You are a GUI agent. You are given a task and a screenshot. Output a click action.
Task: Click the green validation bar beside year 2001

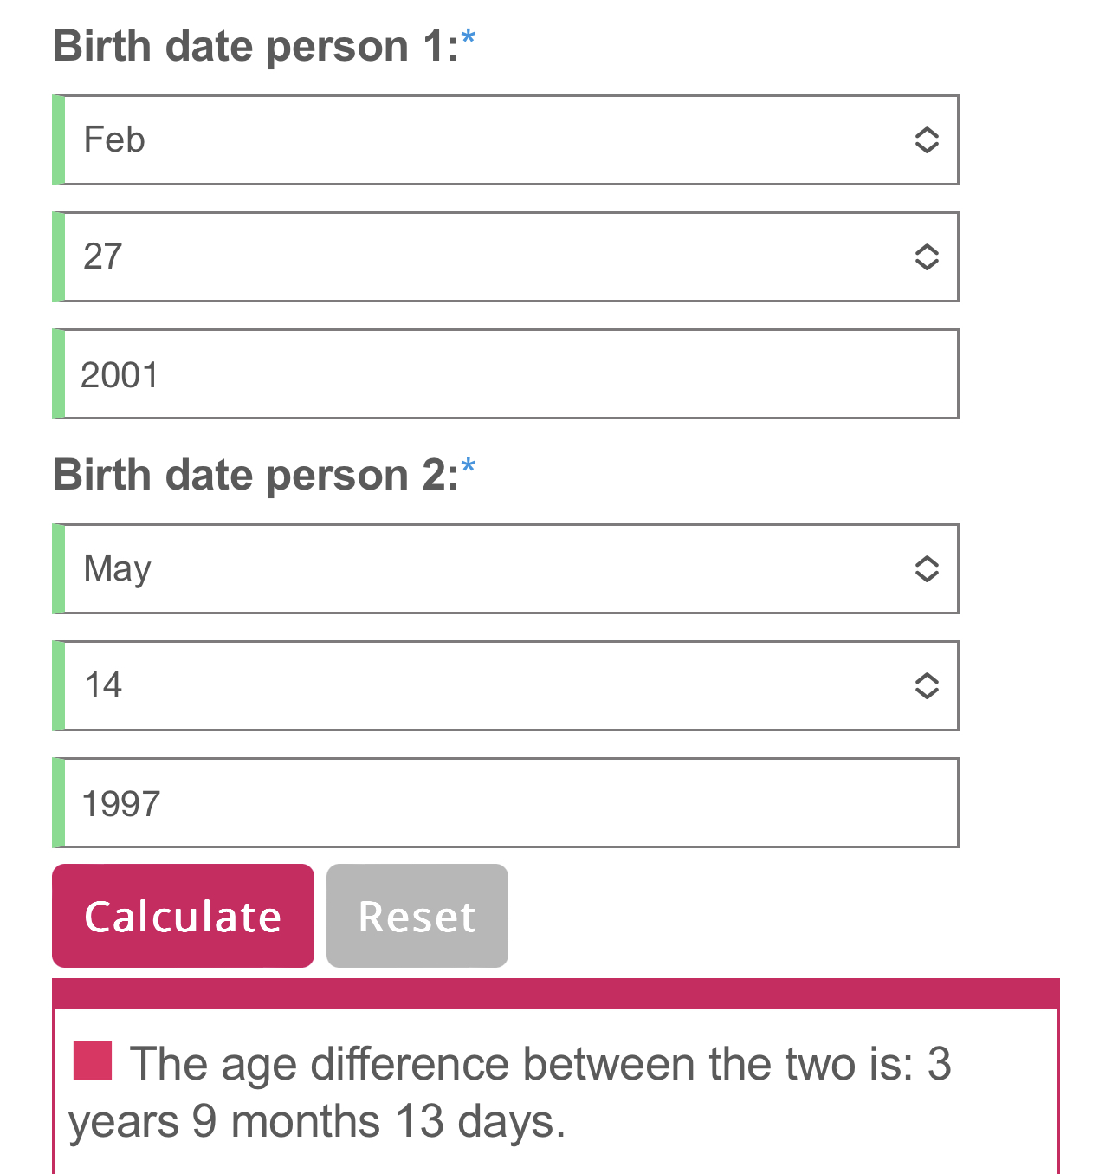tap(58, 373)
